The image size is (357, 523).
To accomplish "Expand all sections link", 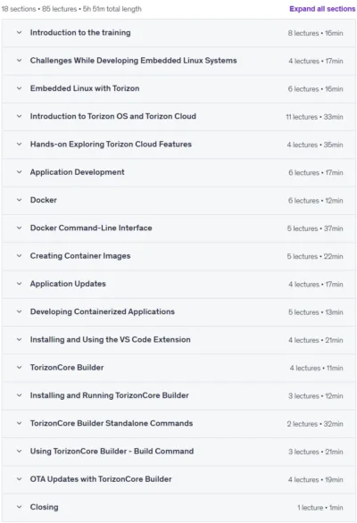I will [x=322, y=9].
